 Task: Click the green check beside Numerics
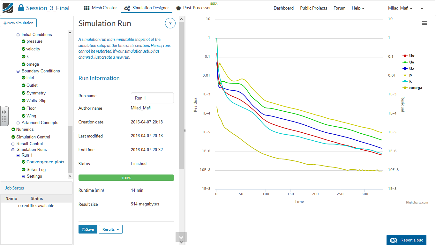(x=13, y=129)
